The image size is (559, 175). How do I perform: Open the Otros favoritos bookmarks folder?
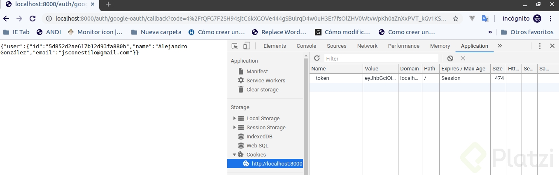click(527, 32)
